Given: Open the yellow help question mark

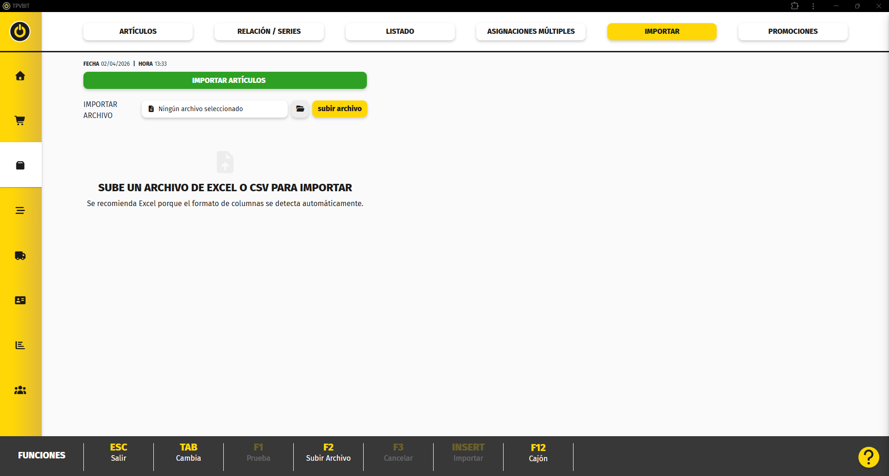Looking at the screenshot, I should click(868, 457).
